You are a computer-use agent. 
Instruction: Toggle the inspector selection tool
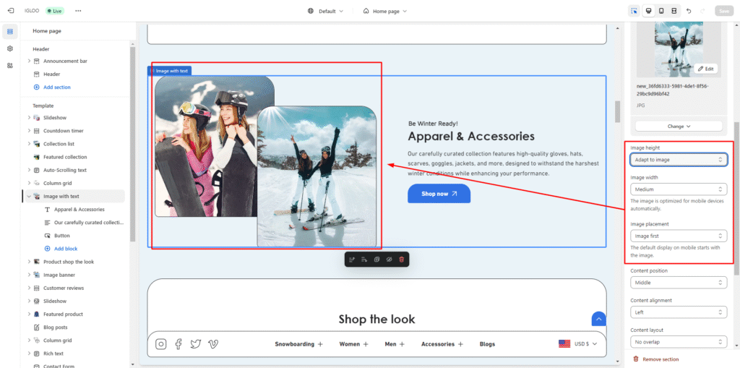[x=634, y=11]
